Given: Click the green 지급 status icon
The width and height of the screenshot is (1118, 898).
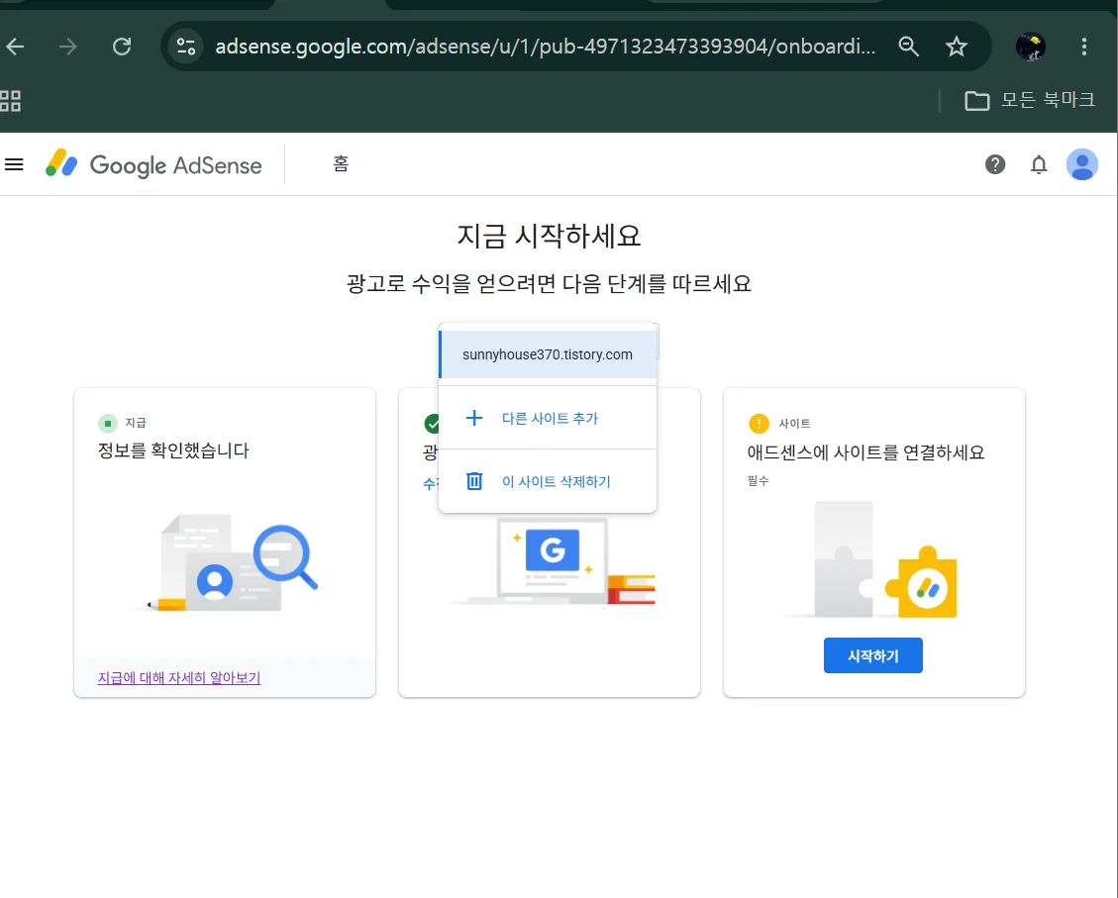Looking at the screenshot, I should (108, 424).
